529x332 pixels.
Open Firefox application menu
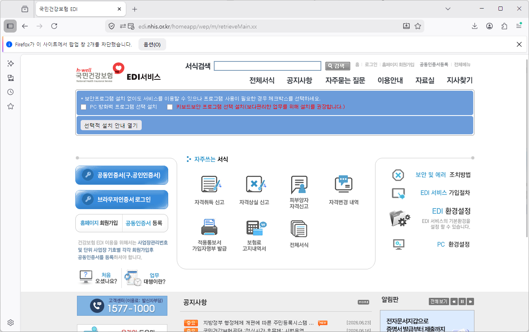coord(519,26)
